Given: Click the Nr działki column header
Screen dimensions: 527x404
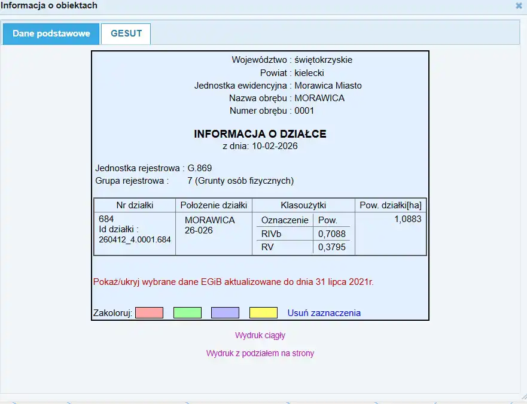Looking at the screenshot, I should point(135,205).
